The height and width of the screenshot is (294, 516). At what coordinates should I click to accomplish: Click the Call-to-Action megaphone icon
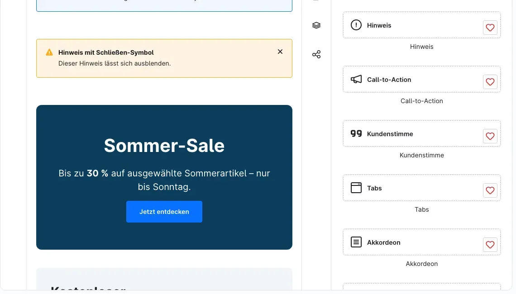tap(356, 79)
